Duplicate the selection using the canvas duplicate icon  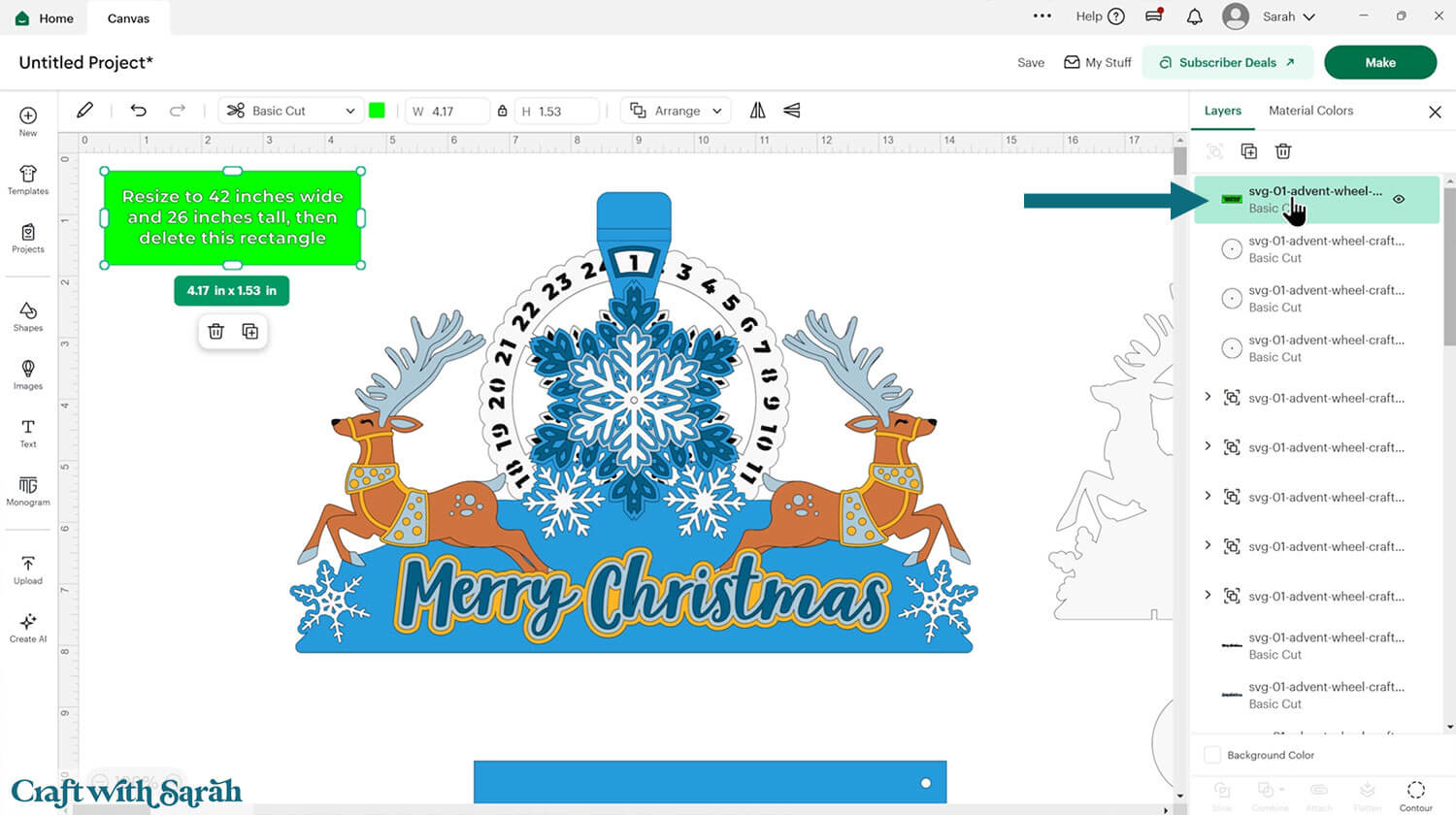coord(250,331)
